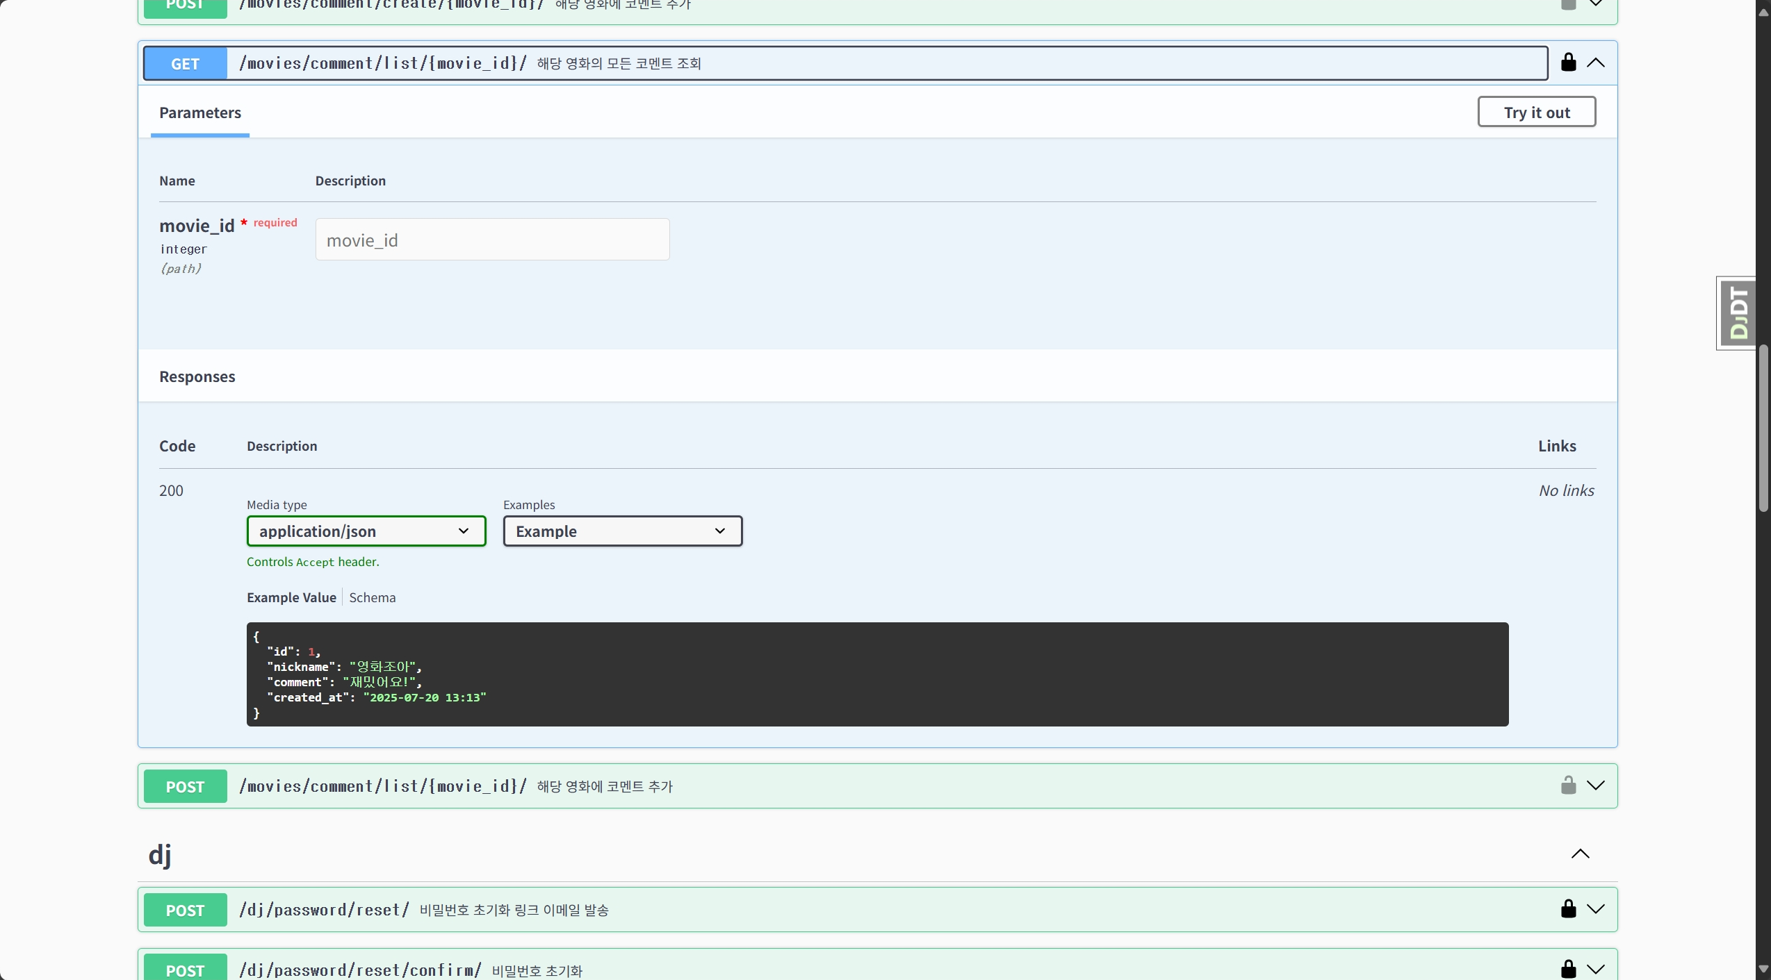Select the Example Value tab

point(291,597)
